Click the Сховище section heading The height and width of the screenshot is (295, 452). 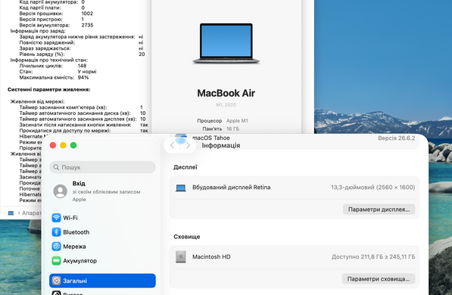pos(187,237)
